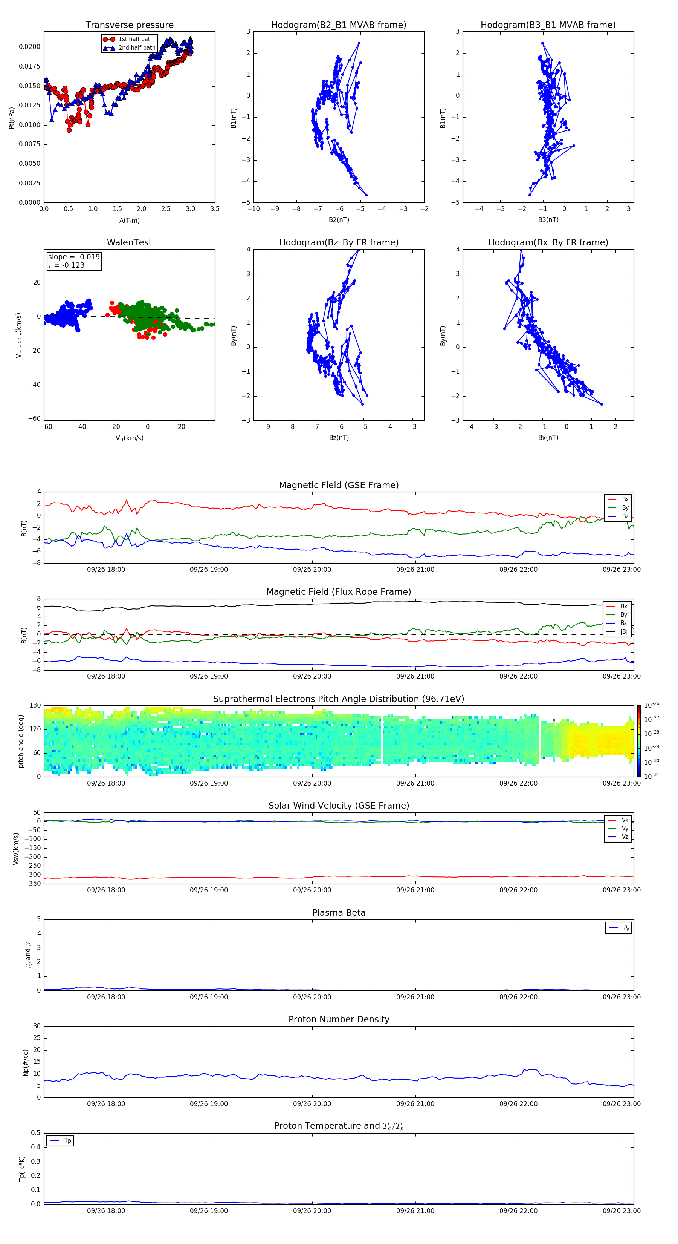Click "09/26 18:00" tick under Plasma Beta panel
This screenshot has height=1244, width=678.
[106, 997]
